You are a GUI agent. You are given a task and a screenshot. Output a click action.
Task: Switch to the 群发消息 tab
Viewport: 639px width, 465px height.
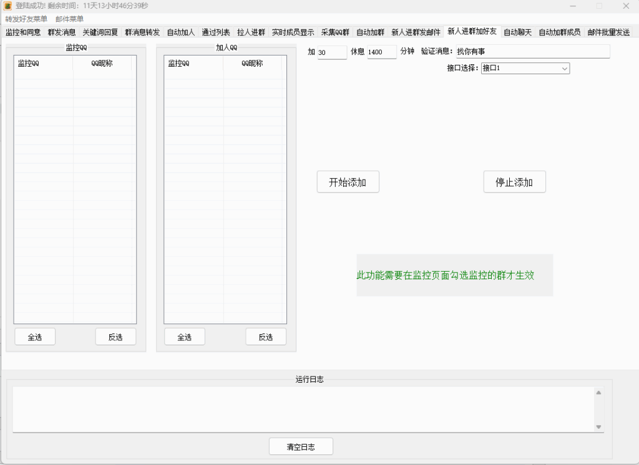pyautogui.click(x=62, y=32)
